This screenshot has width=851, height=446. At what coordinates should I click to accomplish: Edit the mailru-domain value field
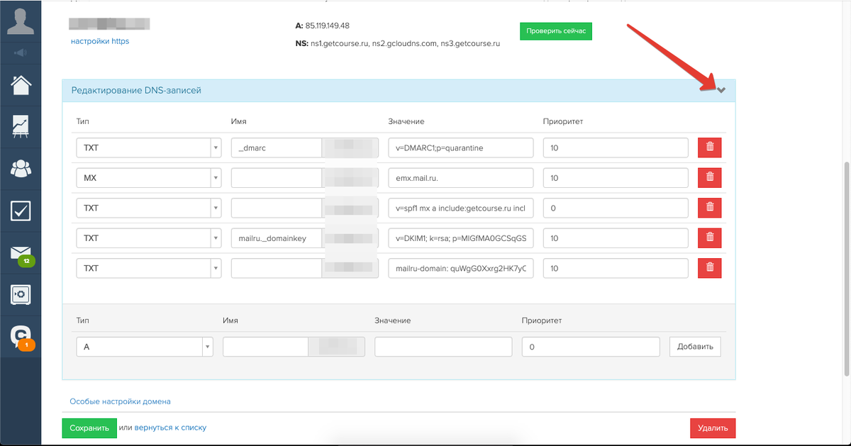[x=460, y=268]
